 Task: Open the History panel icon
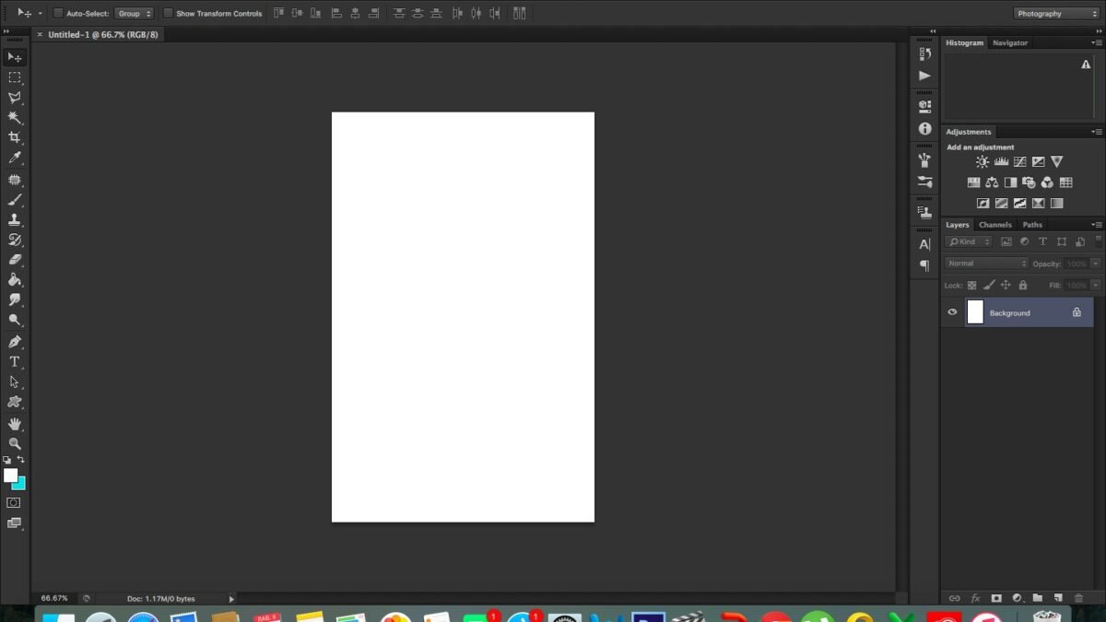coord(924,54)
